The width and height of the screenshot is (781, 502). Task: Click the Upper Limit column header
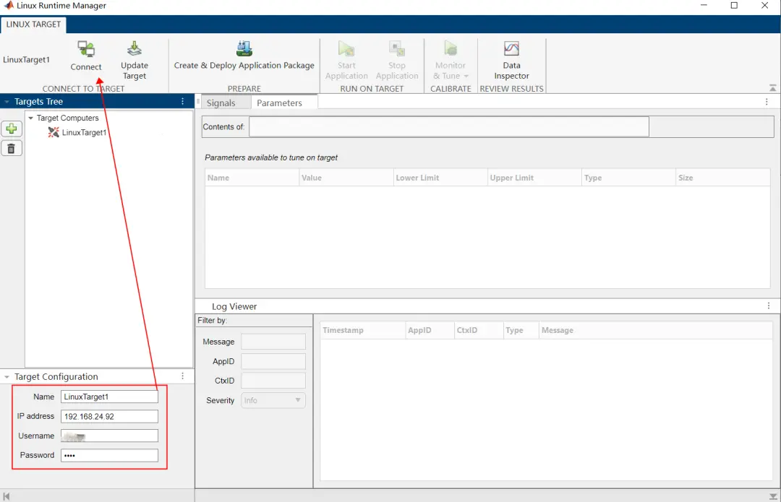point(534,178)
